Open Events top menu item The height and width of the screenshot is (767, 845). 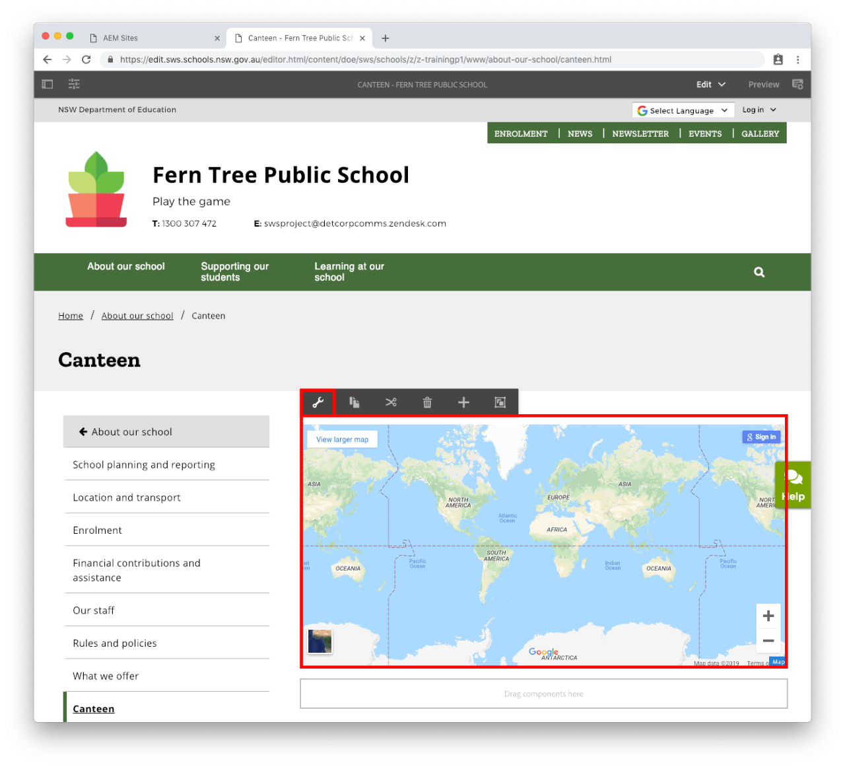click(705, 133)
